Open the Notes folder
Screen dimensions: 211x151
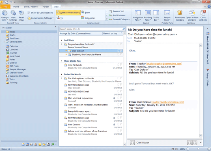click(11, 60)
